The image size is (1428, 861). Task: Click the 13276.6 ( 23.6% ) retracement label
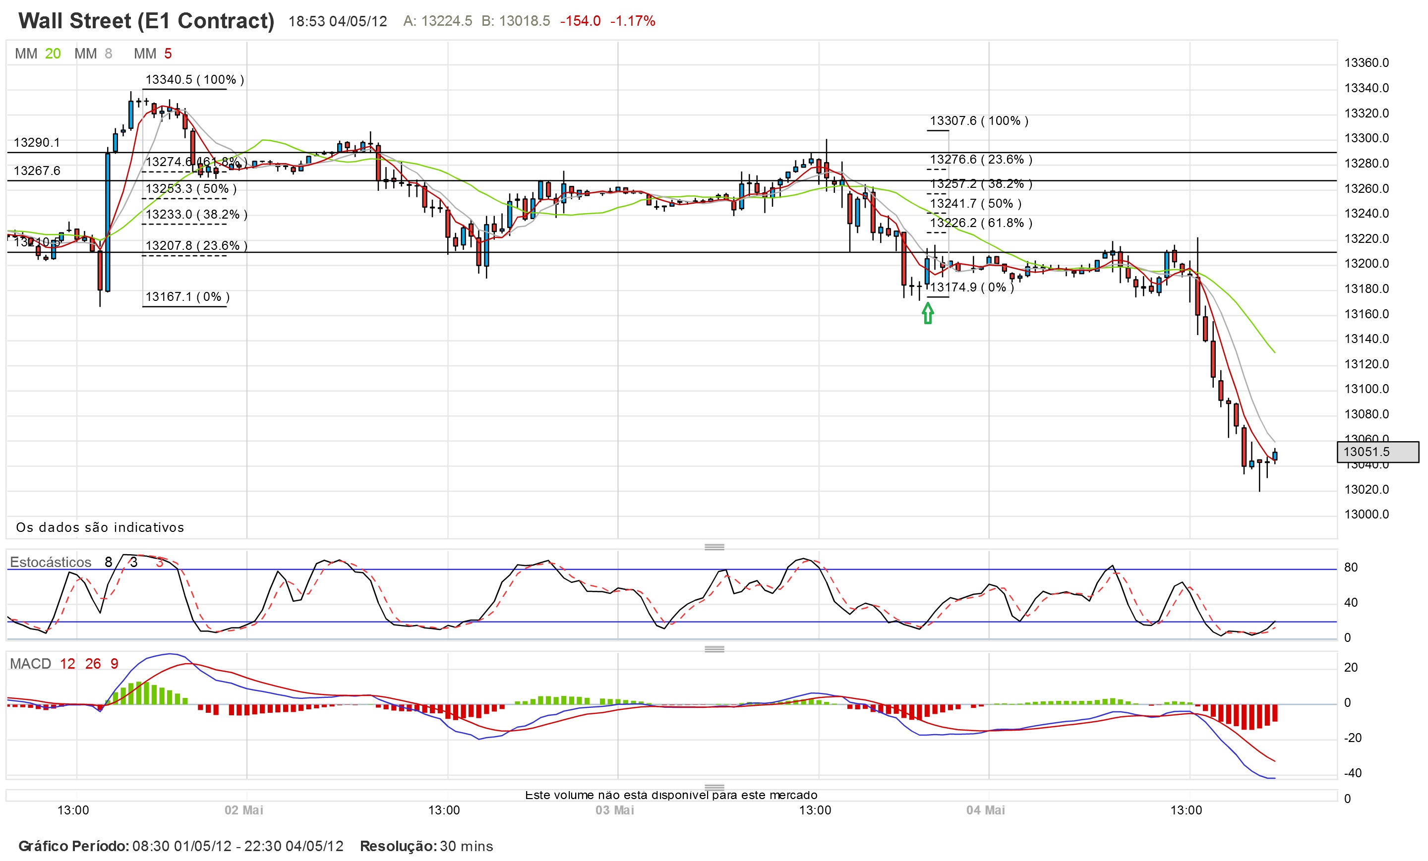(981, 159)
